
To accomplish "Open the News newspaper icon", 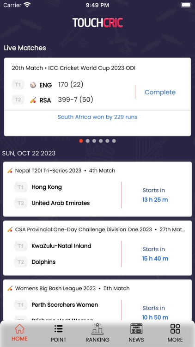I will click(136, 328).
